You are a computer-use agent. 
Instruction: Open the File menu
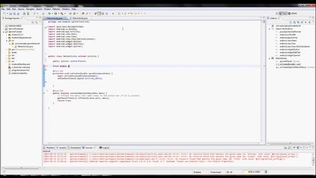click(3, 9)
